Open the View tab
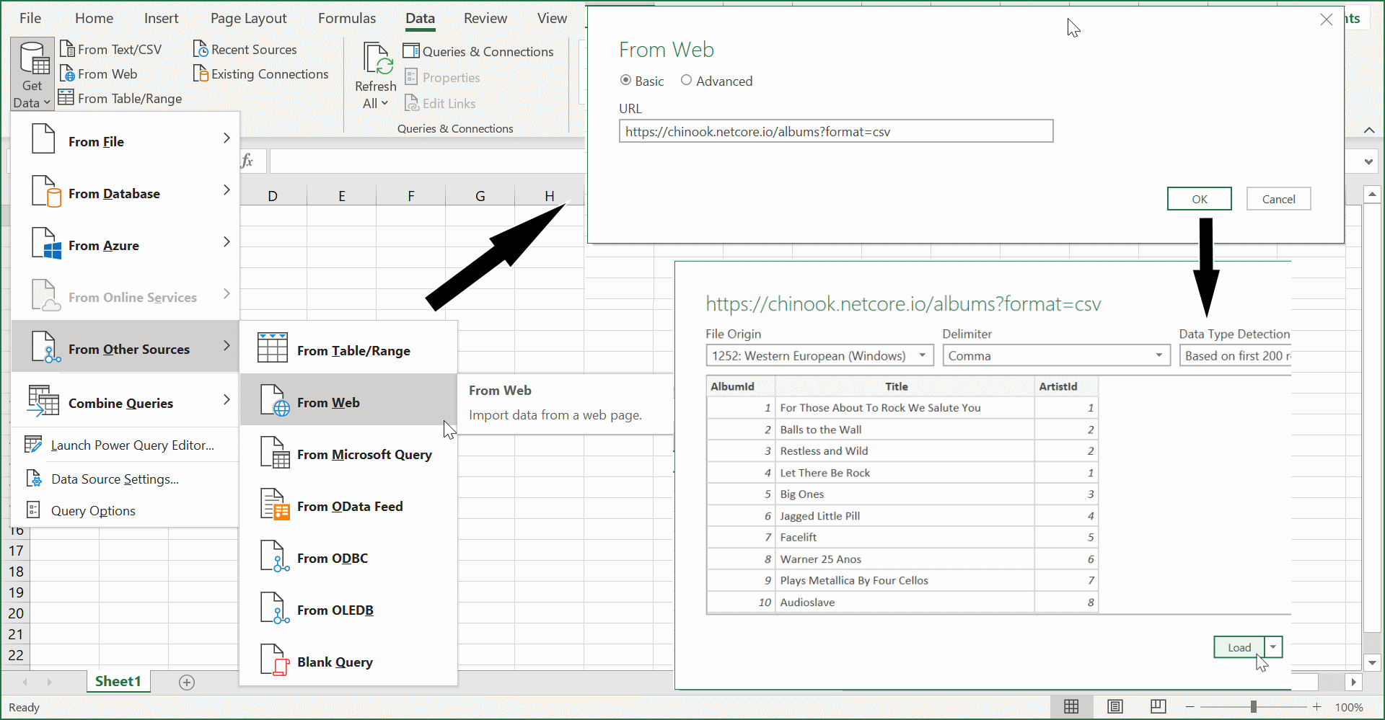The image size is (1385, 720). 552,18
